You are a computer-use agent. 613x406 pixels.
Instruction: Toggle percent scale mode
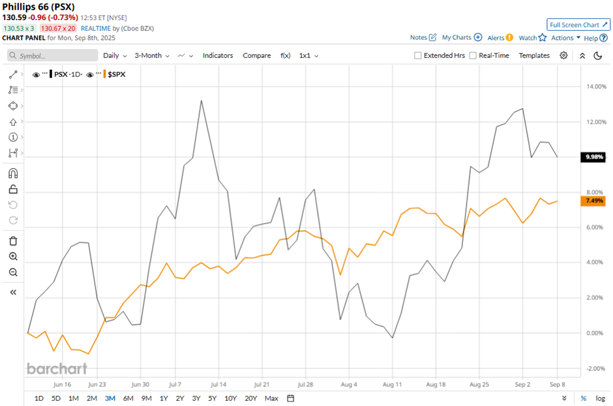(583, 398)
